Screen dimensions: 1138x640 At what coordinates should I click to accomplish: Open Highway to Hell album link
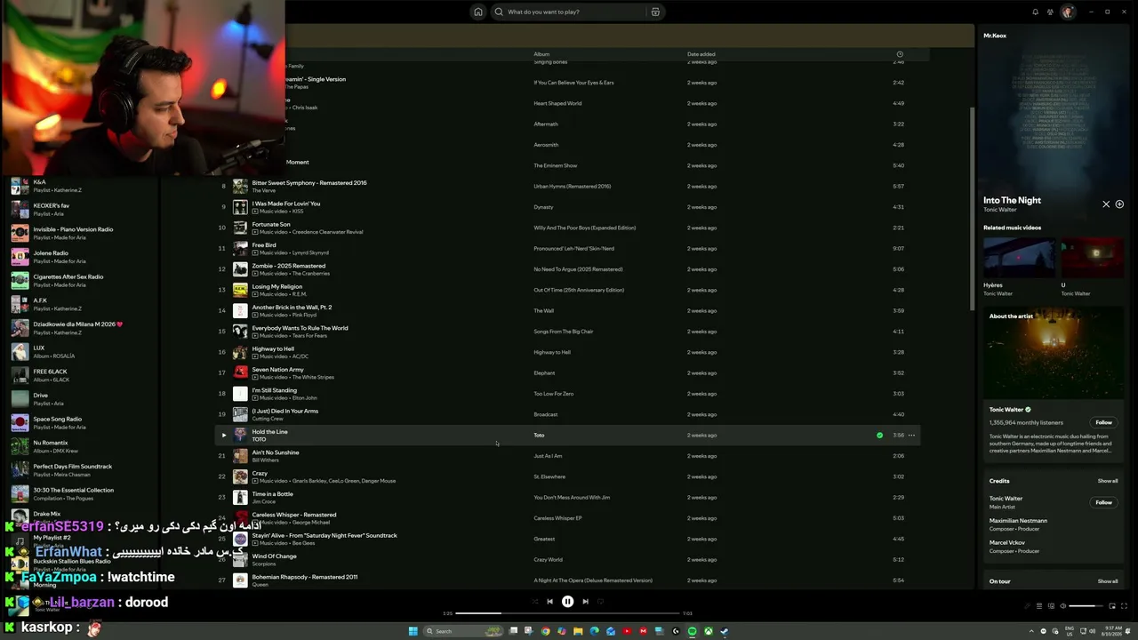pyautogui.click(x=552, y=352)
